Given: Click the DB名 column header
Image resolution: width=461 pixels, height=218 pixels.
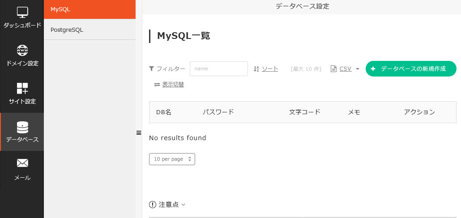Looking at the screenshot, I should 164,112.
